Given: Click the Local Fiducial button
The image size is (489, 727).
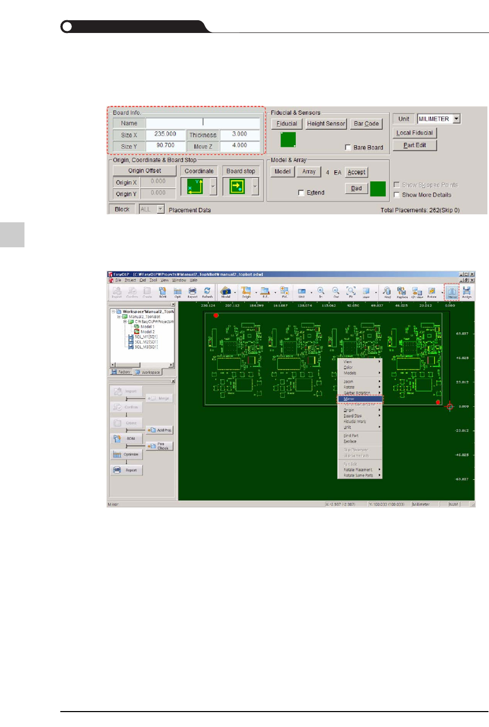Looking at the screenshot, I should pyautogui.click(x=415, y=133).
